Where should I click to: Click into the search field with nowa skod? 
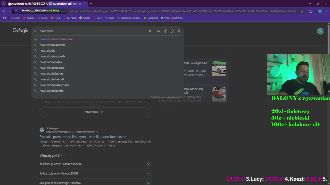tap(93, 31)
